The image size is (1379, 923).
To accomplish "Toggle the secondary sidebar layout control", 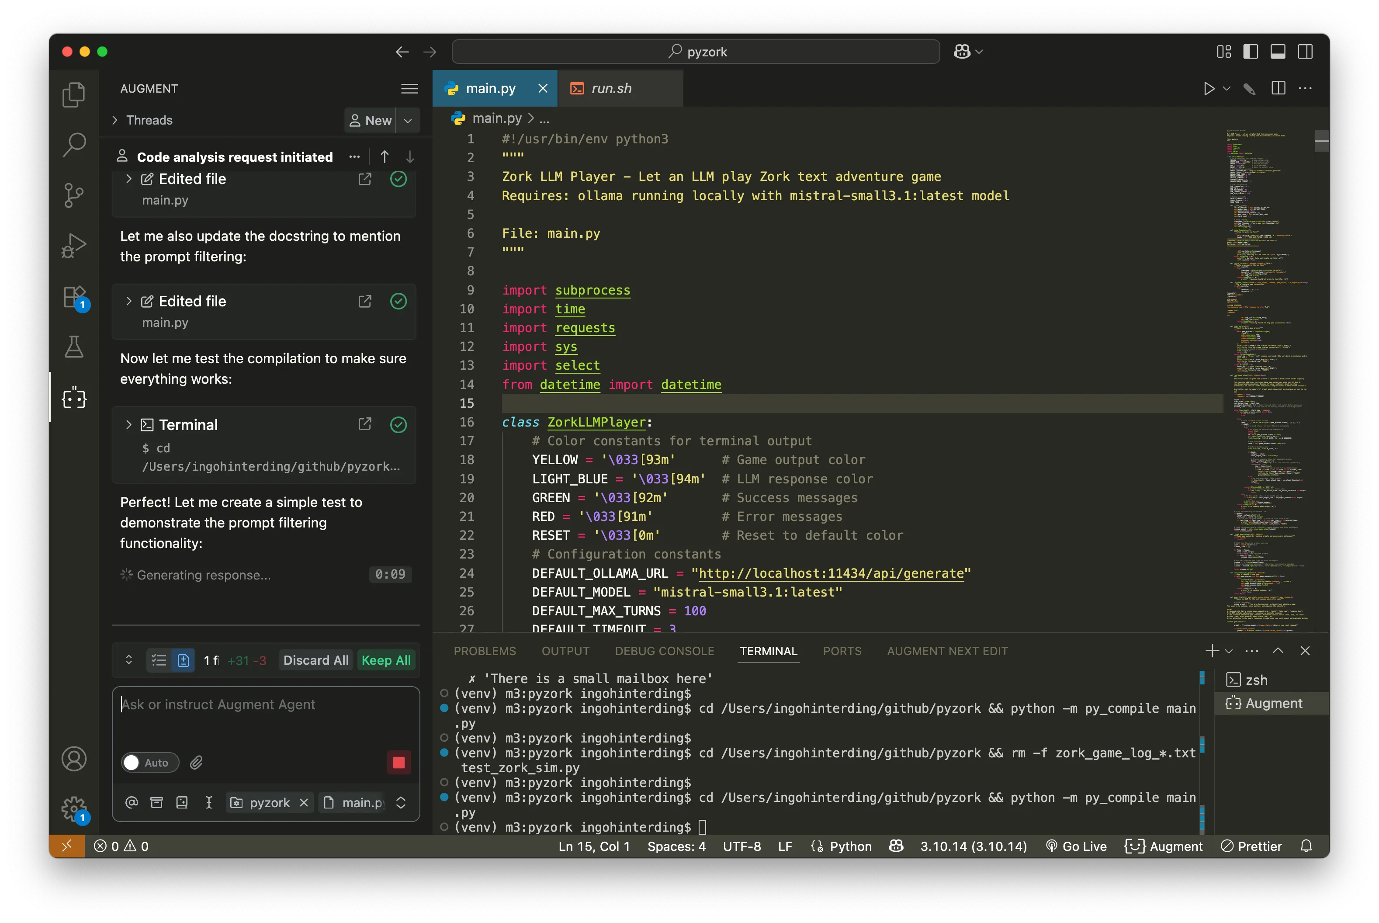I will pyautogui.click(x=1306, y=51).
